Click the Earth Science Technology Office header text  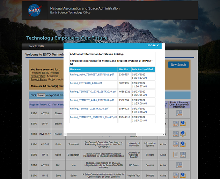tap(70, 13)
